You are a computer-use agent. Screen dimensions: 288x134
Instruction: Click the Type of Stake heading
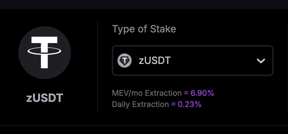coord(144,29)
